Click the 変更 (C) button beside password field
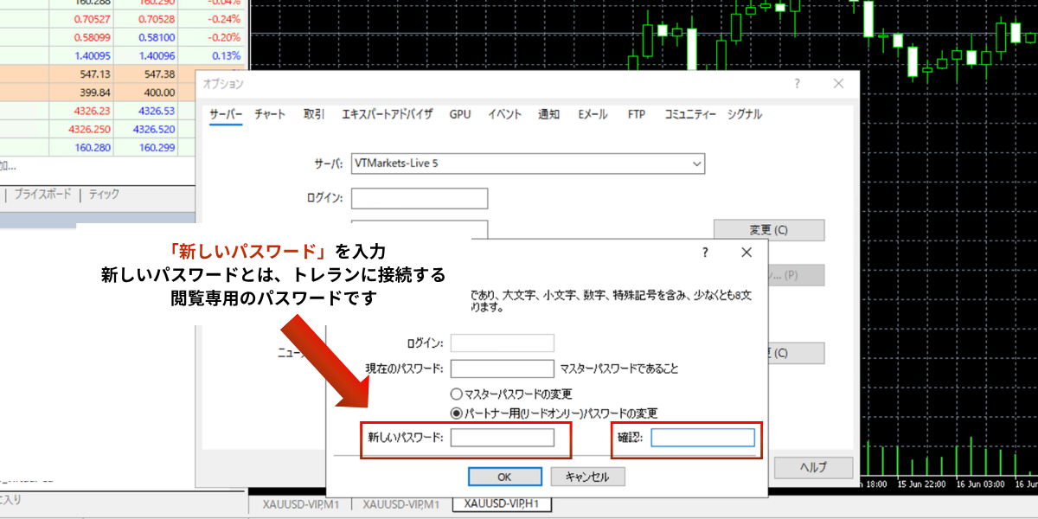The width and height of the screenshot is (1038, 519). click(x=768, y=230)
